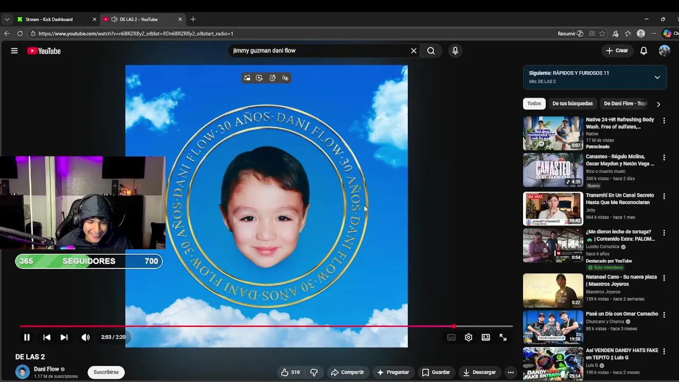Viewport: 679px width, 382px height.
Task: Open options for Native Body Wash ad
Action: point(664,121)
